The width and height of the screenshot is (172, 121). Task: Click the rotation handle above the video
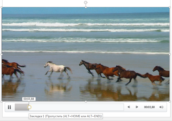tap(86, 2)
